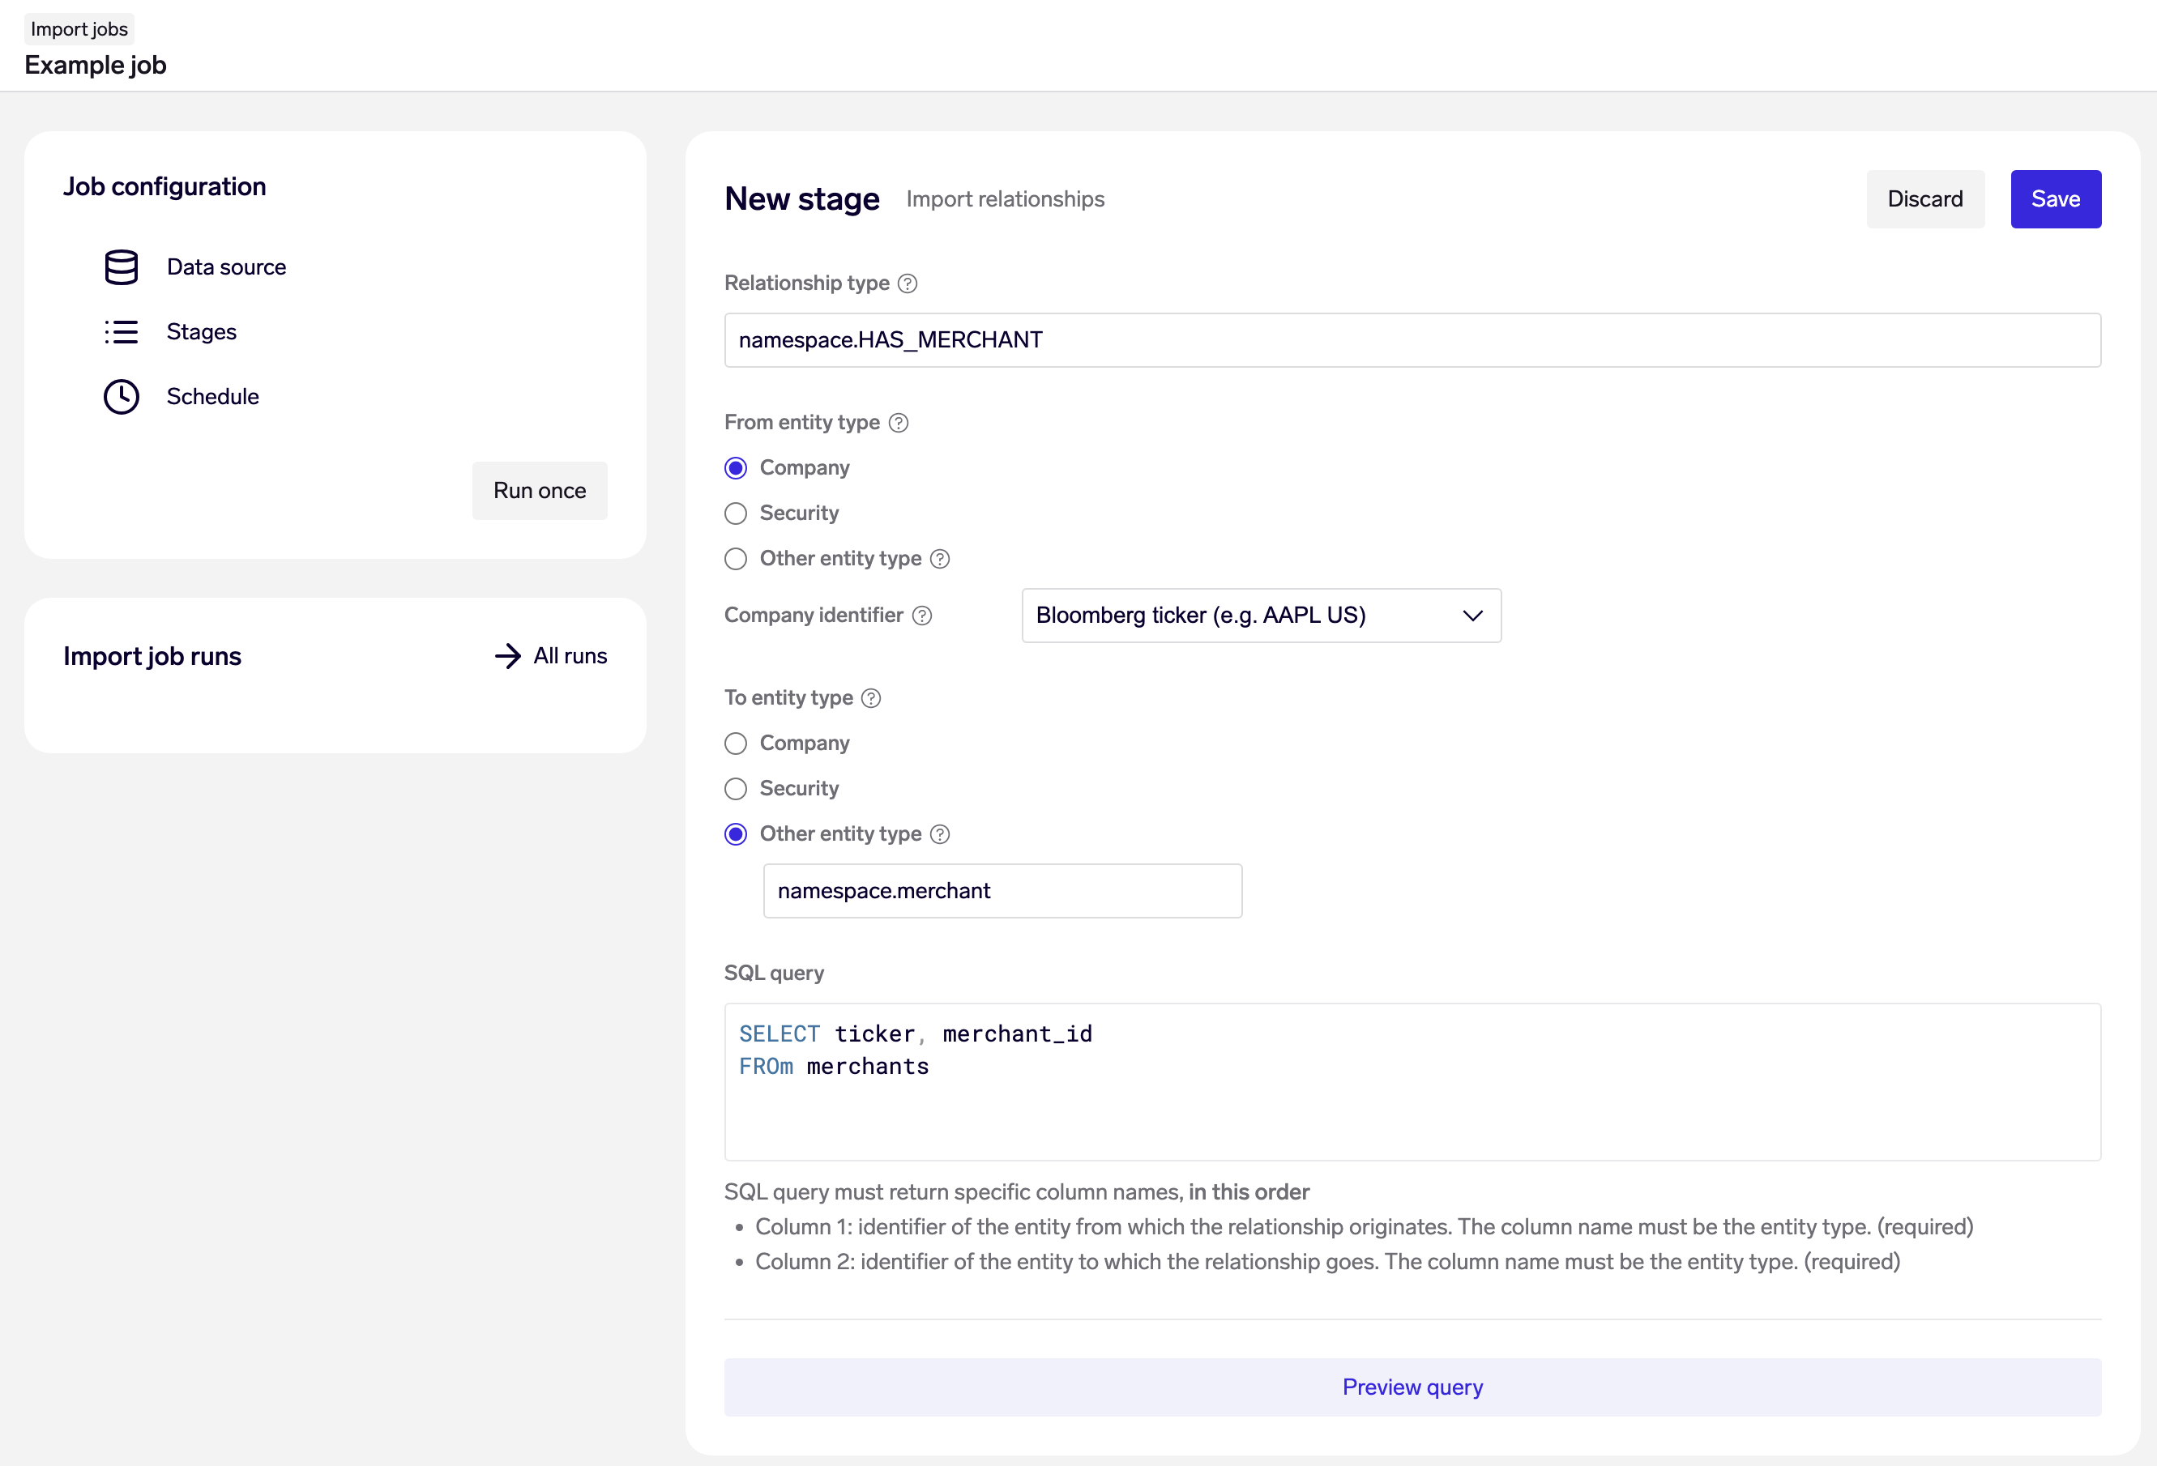Click the Example job title
Image resolution: width=2157 pixels, height=1466 pixels.
pos(96,65)
